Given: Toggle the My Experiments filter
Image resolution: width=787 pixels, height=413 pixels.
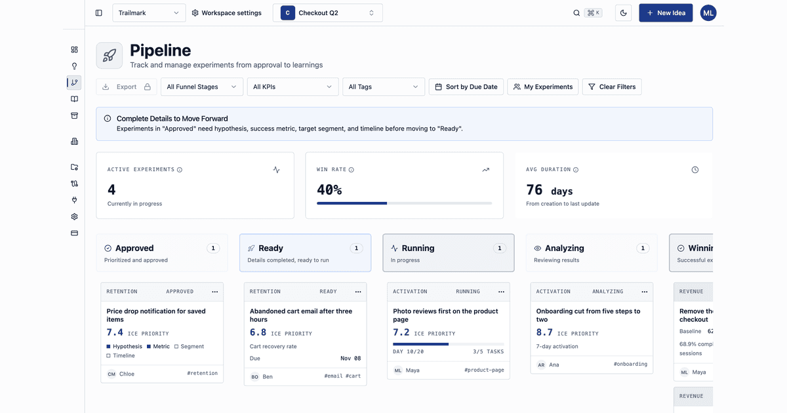Looking at the screenshot, I should click(542, 87).
